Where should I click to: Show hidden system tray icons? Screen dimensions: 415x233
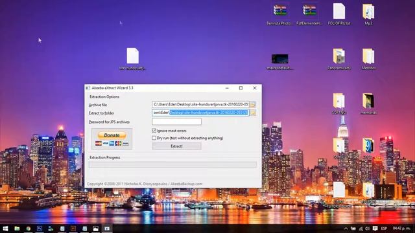click(346, 228)
